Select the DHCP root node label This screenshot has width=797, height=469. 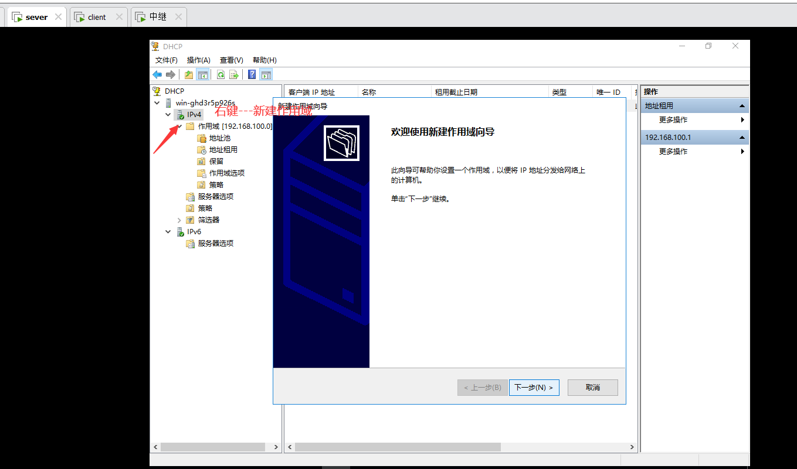(174, 91)
